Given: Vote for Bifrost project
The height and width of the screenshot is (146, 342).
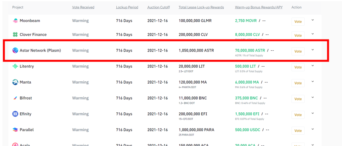Looking at the screenshot, I should click(x=298, y=99).
